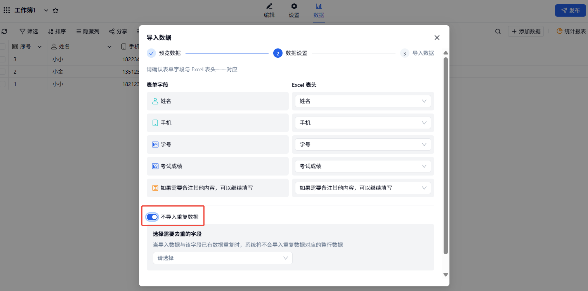588x291 pixels.
Task: Check the select-all header checkbox
Action: (3, 46)
